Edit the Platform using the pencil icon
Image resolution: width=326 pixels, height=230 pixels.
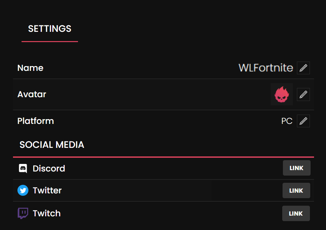point(303,121)
